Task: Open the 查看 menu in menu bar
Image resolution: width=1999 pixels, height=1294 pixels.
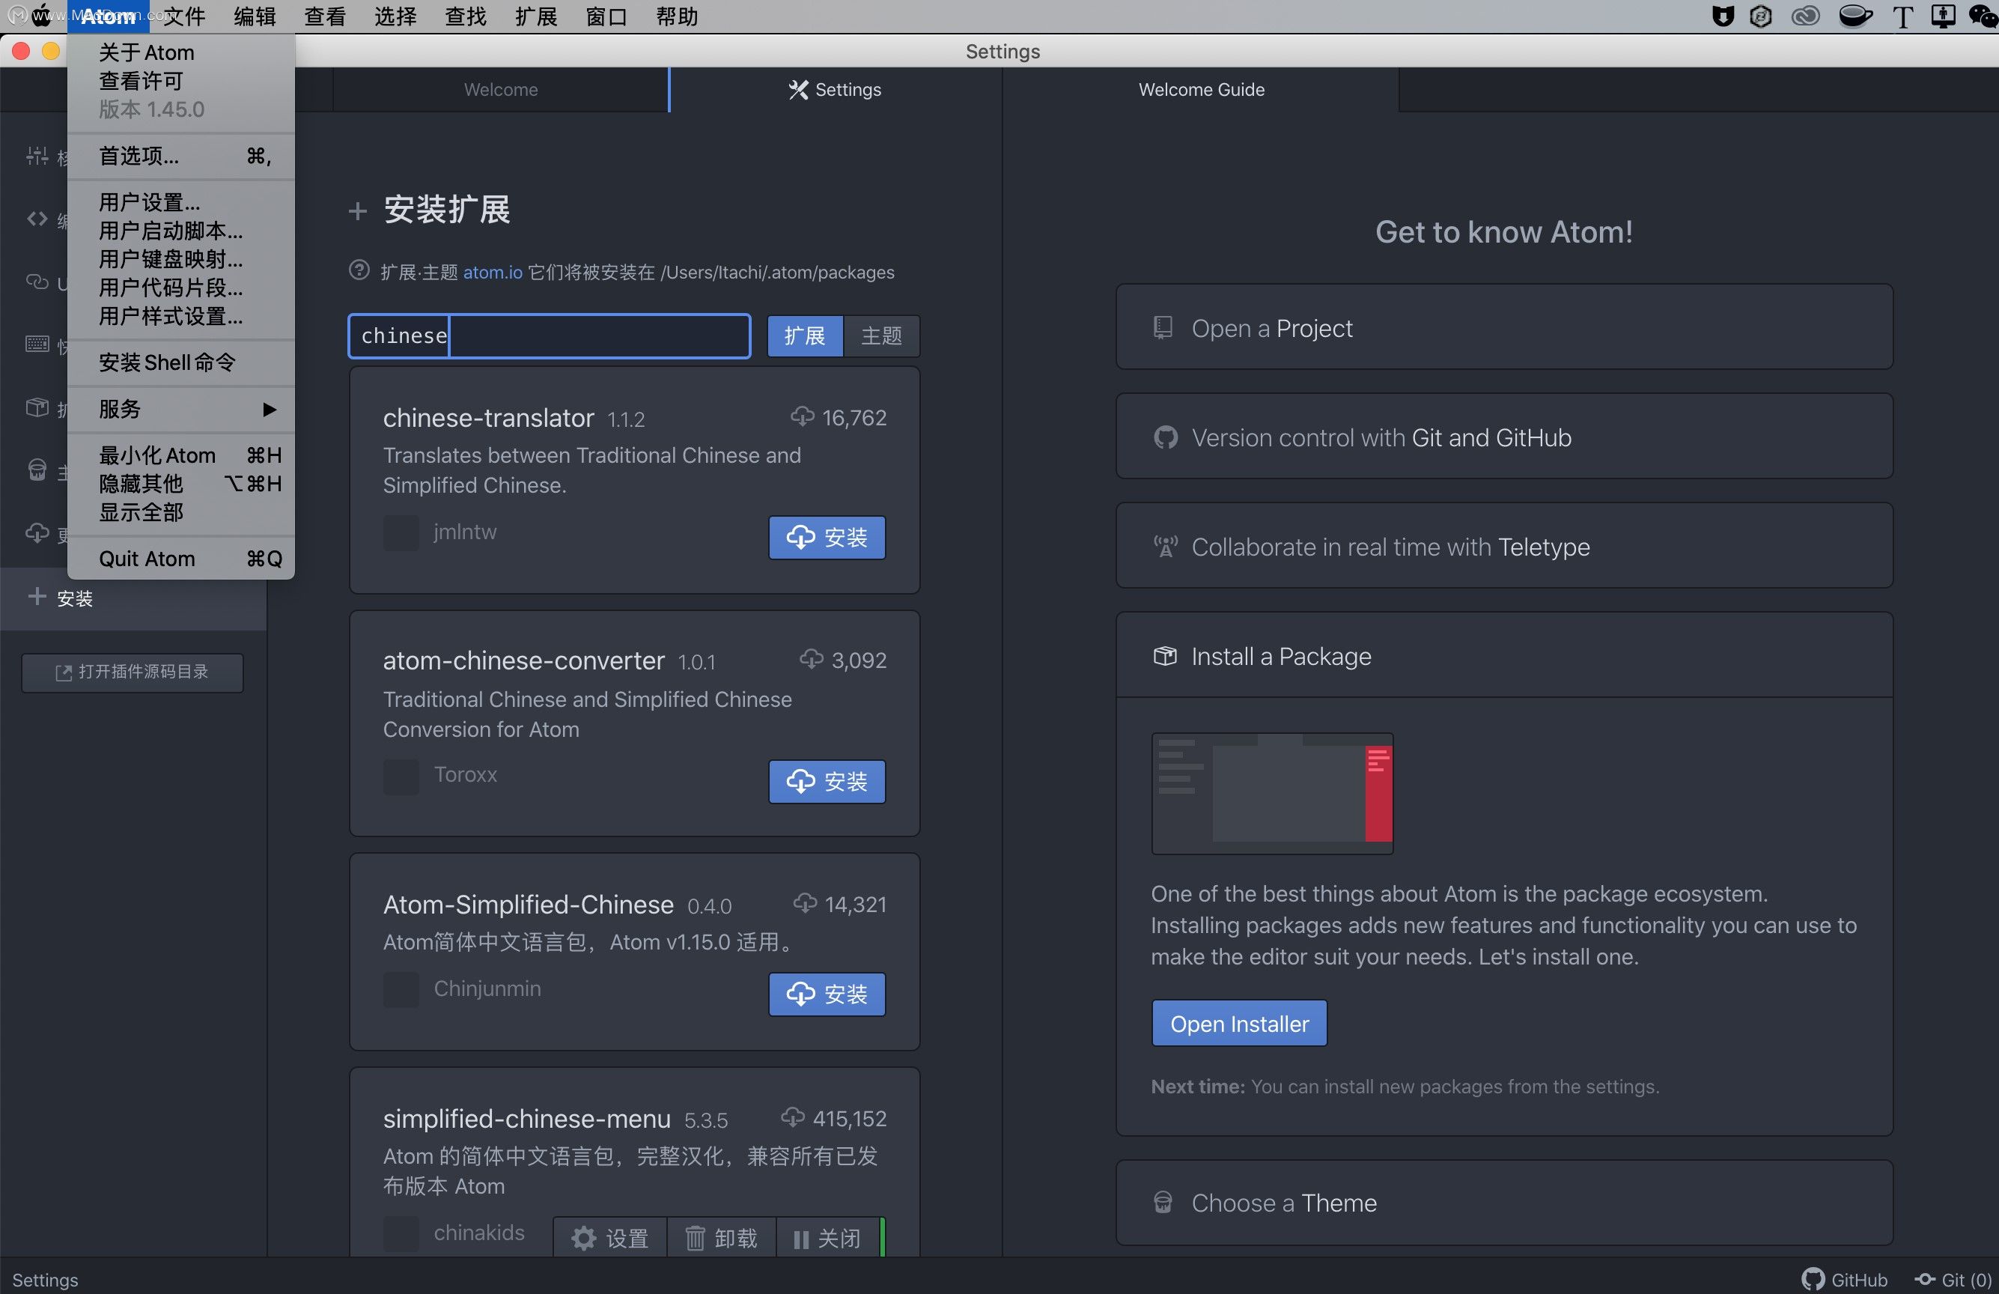Action: coord(325,16)
